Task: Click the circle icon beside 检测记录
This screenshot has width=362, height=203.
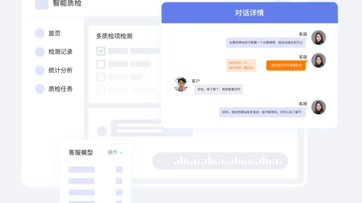Action: point(40,52)
